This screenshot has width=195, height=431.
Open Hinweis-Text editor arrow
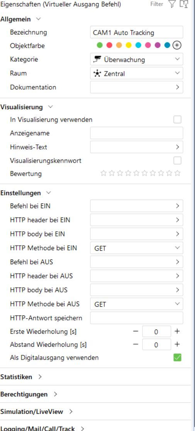tap(177, 147)
